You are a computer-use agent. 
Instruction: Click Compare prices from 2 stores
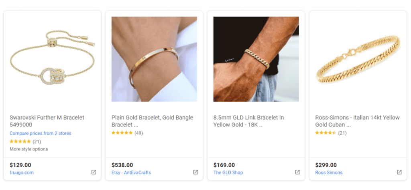(x=41, y=133)
